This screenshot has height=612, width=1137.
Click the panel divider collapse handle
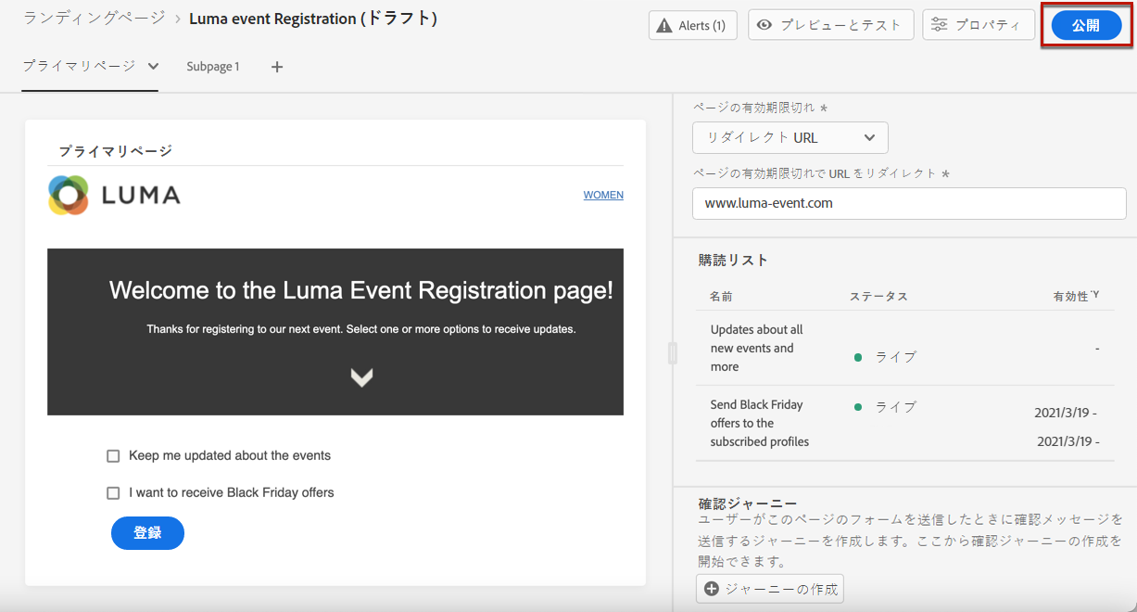pyautogui.click(x=673, y=352)
